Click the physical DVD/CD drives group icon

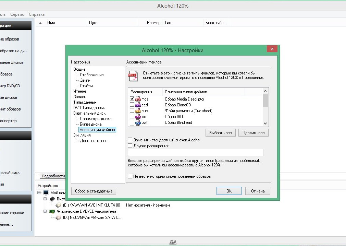pos(52,211)
